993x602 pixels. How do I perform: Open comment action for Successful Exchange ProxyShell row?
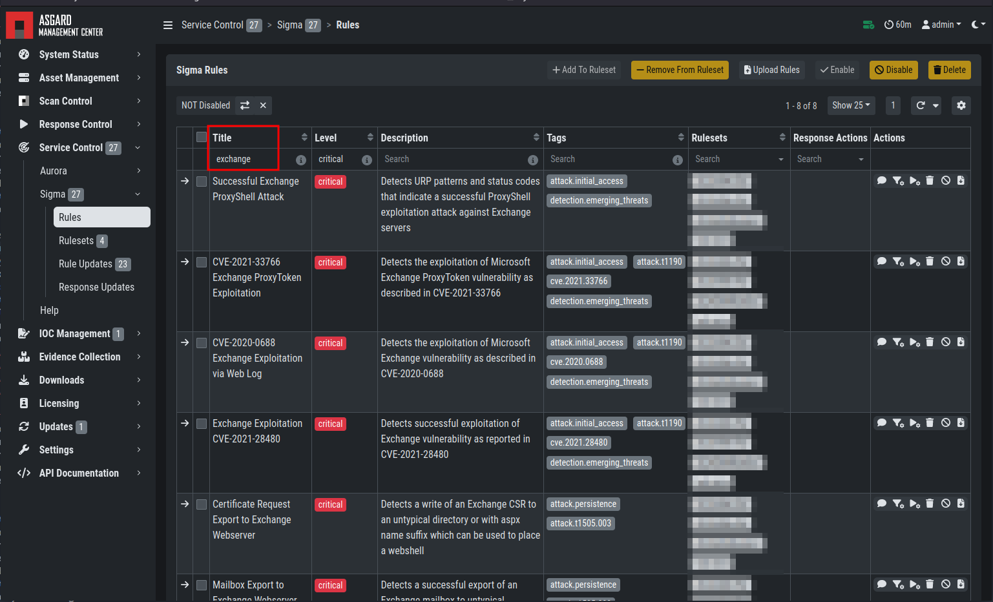point(881,181)
